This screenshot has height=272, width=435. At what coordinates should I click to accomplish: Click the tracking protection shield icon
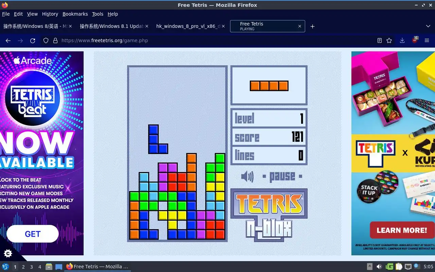click(46, 40)
